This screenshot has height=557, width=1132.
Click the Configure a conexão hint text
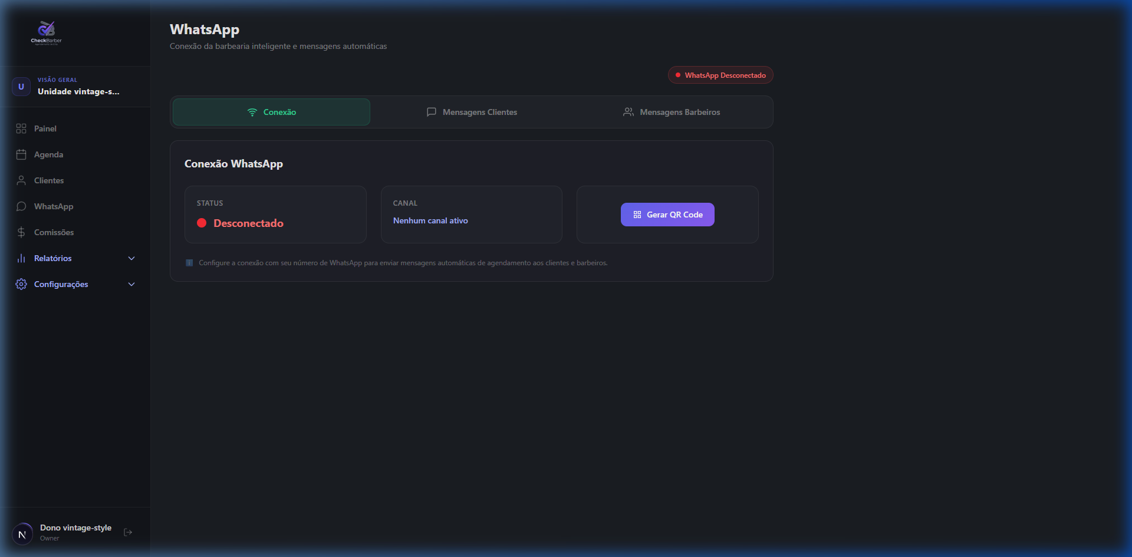click(x=403, y=263)
